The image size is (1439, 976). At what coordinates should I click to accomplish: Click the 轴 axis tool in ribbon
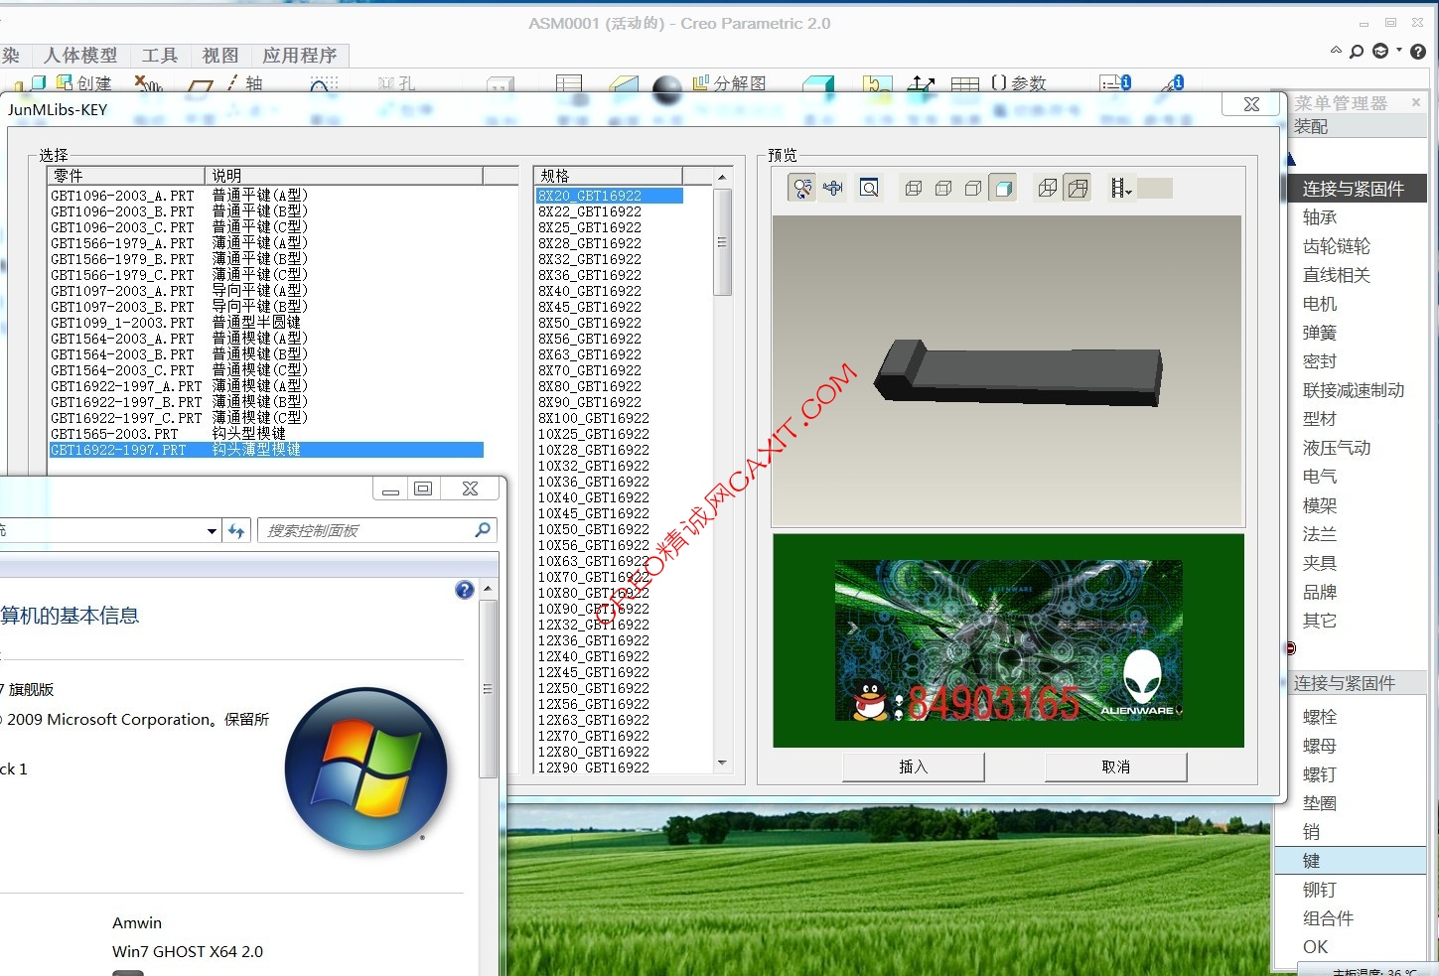click(x=244, y=83)
